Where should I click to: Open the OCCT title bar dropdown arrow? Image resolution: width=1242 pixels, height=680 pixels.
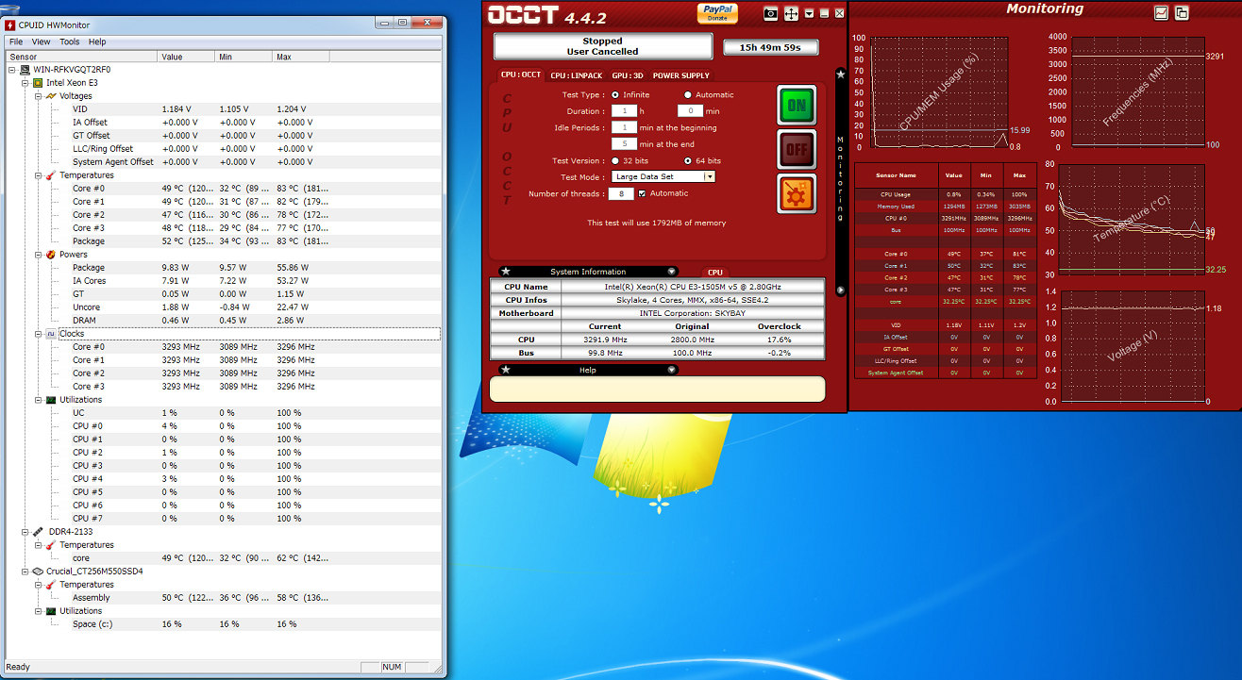click(x=809, y=13)
